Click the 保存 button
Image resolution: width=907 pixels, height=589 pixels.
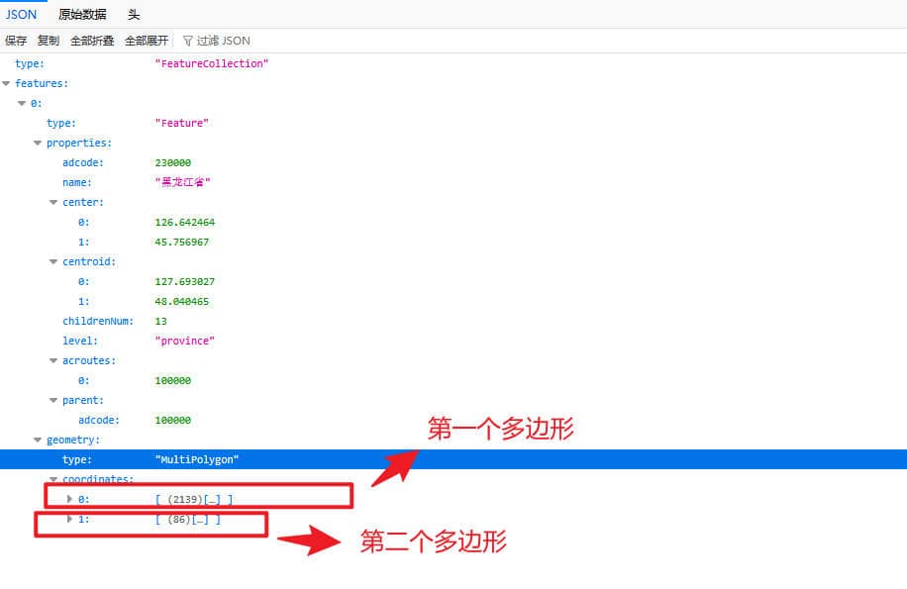(x=16, y=41)
